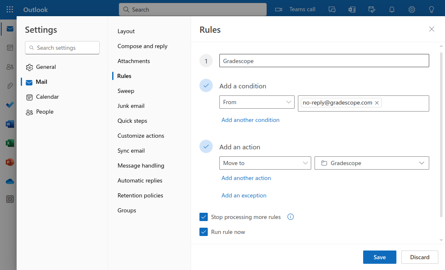Remove the no-reply@gradescope.com address chip

pyautogui.click(x=377, y=103)
